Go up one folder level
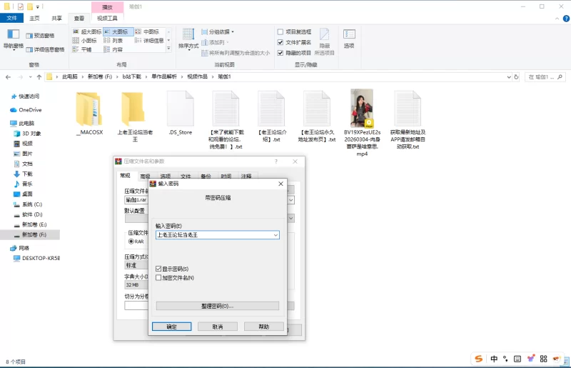Viewport: 571px width, 368px height. pyautogui.click(x=39, y=77)
